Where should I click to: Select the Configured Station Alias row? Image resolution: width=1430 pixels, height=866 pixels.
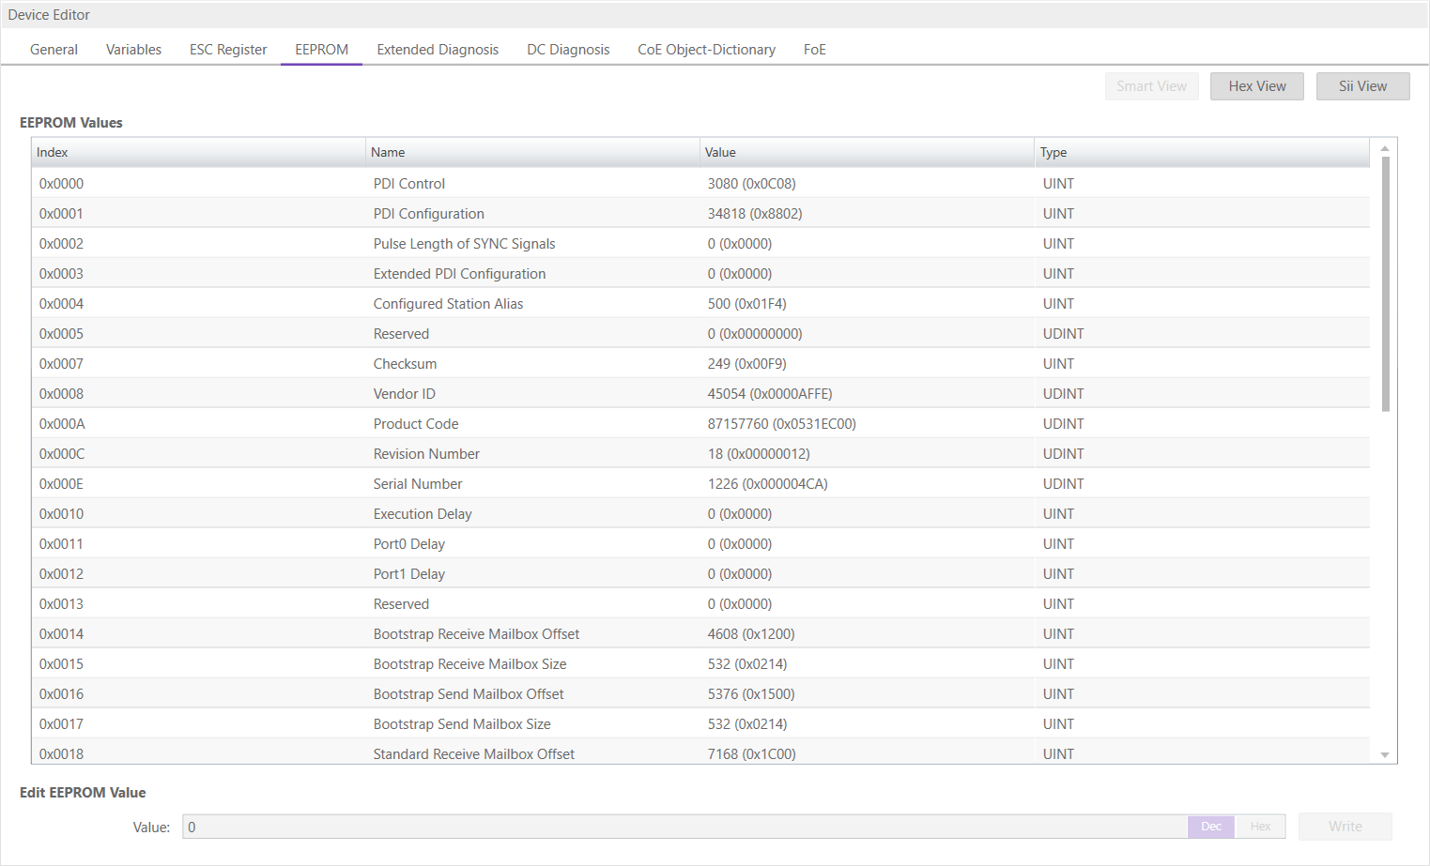click(448, 304)
